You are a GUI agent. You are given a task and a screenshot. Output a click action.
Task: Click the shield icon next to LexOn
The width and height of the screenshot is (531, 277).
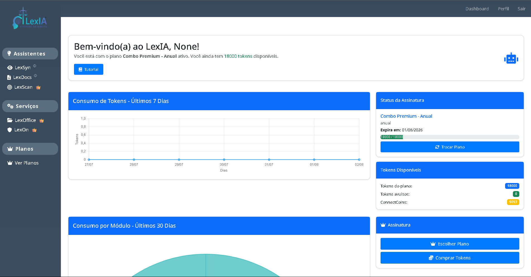coord(9,130)
